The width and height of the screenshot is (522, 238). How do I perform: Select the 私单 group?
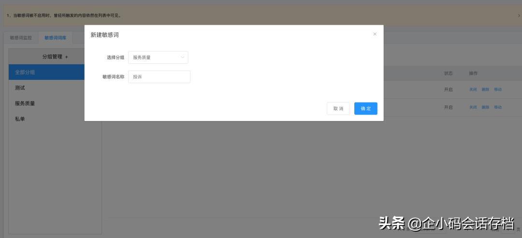[46, 119]
